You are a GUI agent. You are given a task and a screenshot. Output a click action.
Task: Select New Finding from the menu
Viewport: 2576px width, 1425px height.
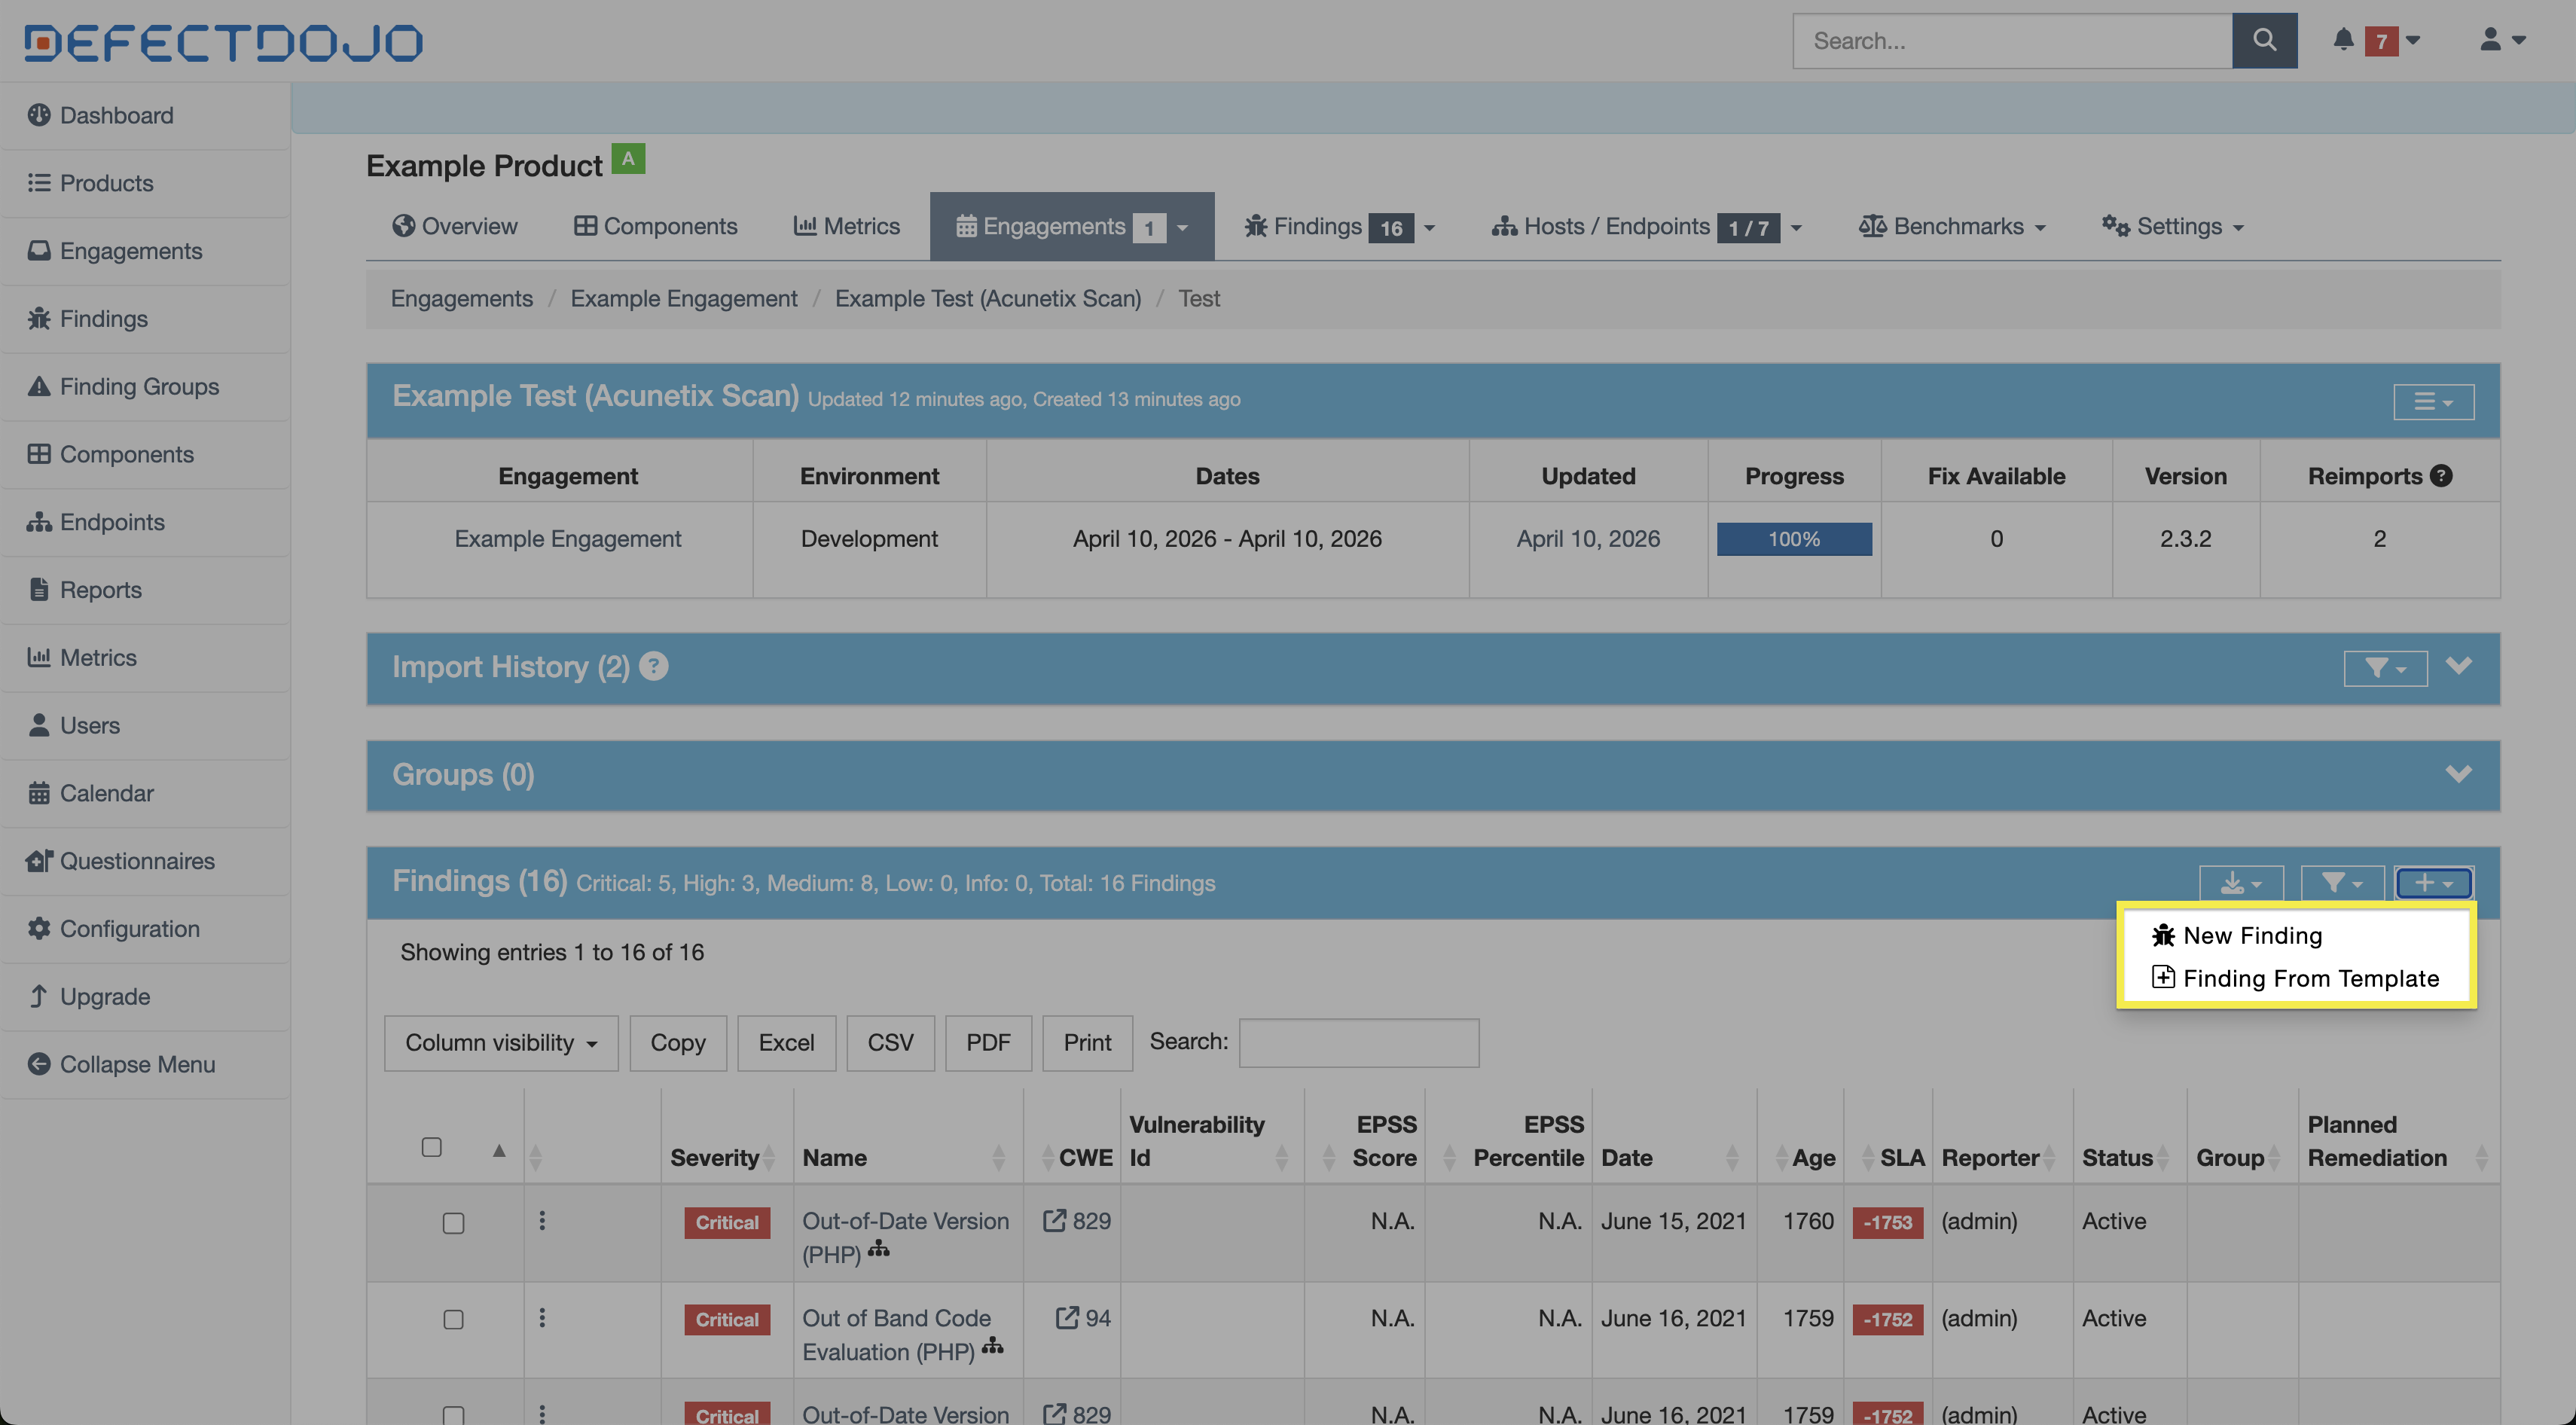coord(2251,935)
